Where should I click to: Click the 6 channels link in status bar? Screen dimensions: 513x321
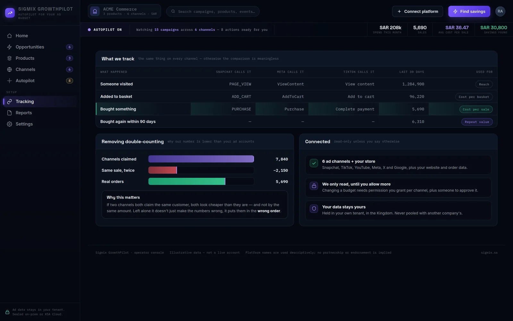[x=205, y=30]
